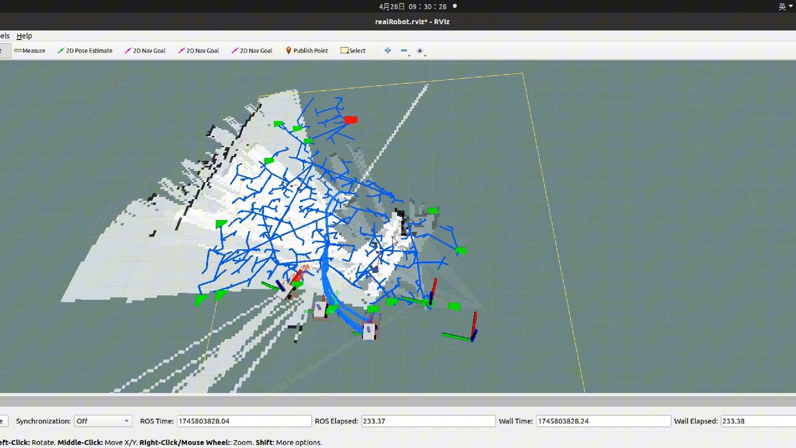Click the green 2D Pose Estimate arrow icon
The height and width of the screenshot is (448, 796).
(61, 51)
